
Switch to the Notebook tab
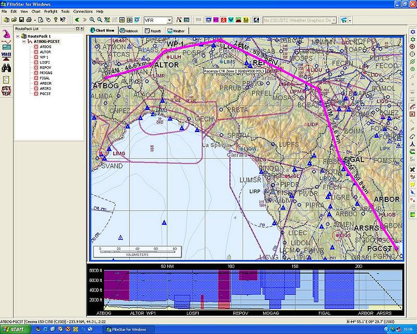pos(129,31)
